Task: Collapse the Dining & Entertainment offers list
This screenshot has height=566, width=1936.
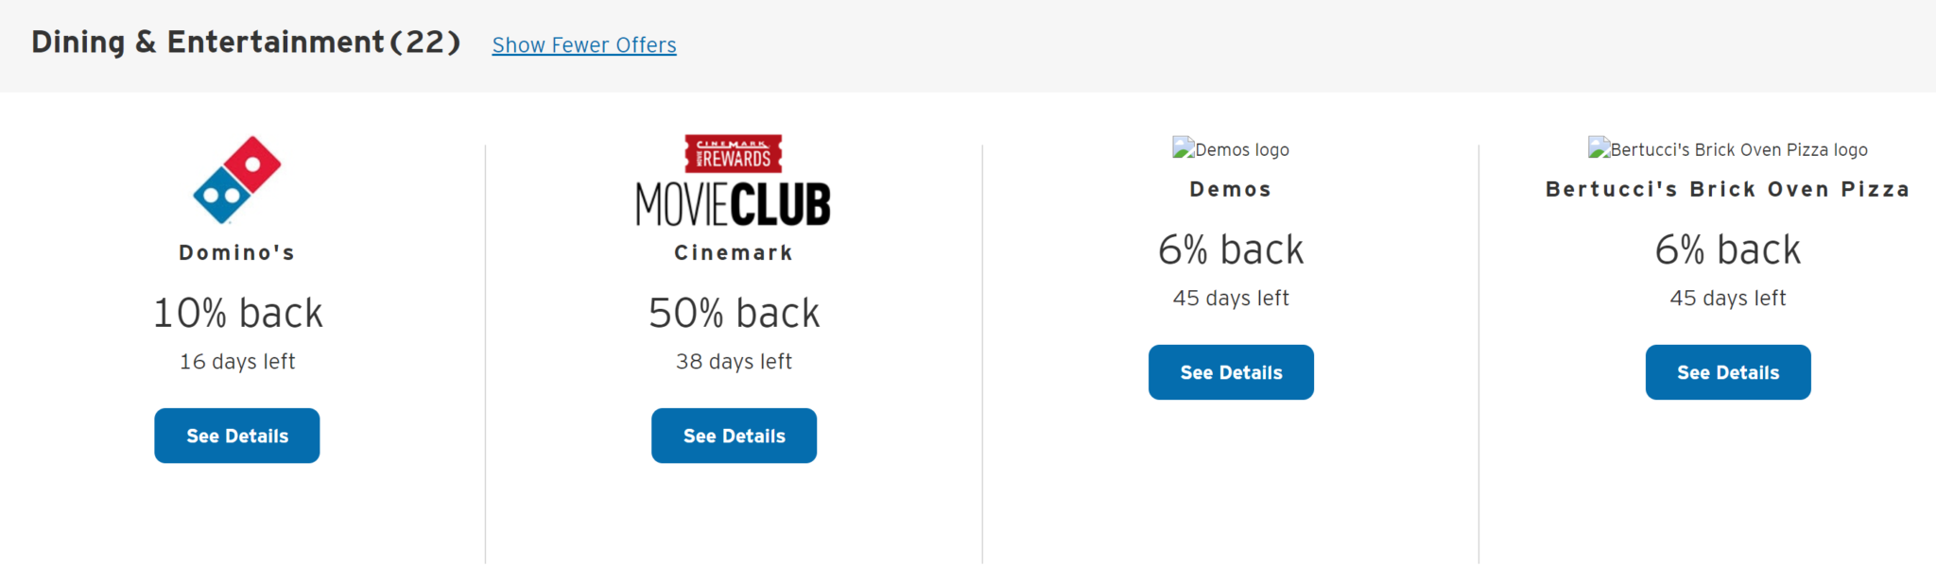Action: point(583,44)
